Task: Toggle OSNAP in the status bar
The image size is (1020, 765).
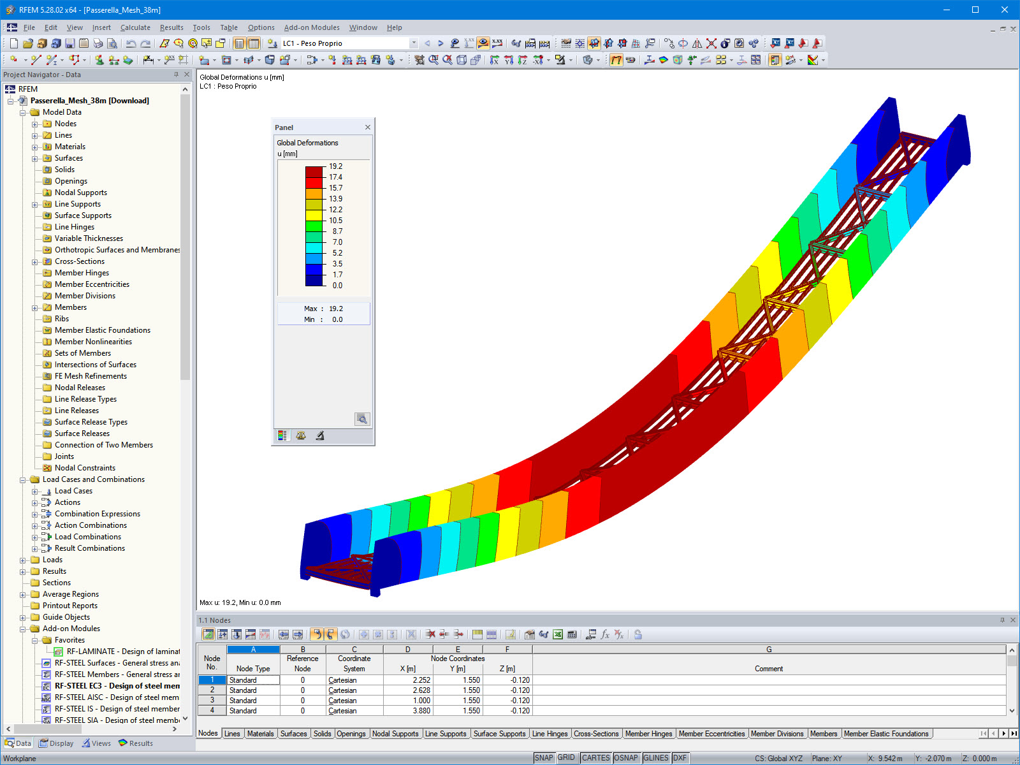Action: (x=626, y=758)
